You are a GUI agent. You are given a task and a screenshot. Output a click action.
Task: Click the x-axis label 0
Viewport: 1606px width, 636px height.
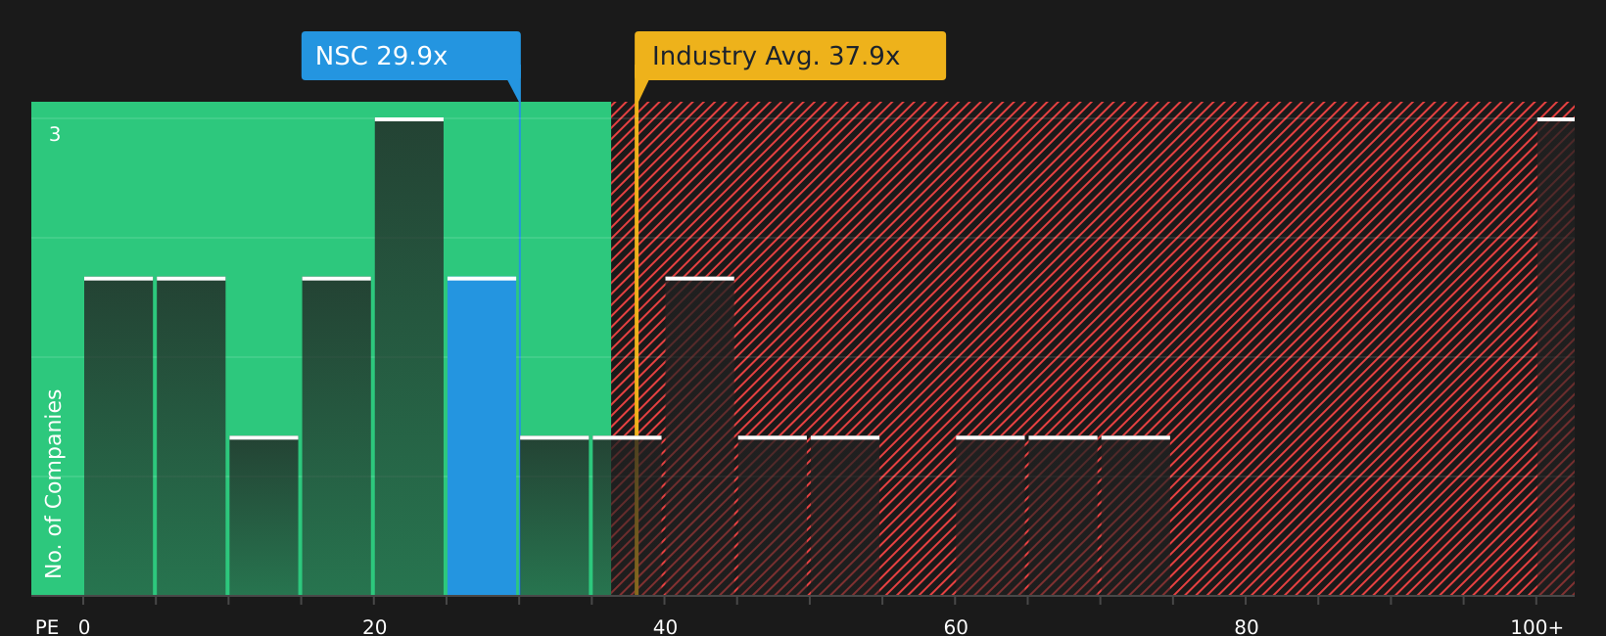tap(84, 626)
